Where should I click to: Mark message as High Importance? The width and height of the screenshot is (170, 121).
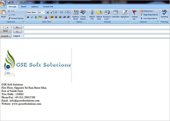pos(149,15)
